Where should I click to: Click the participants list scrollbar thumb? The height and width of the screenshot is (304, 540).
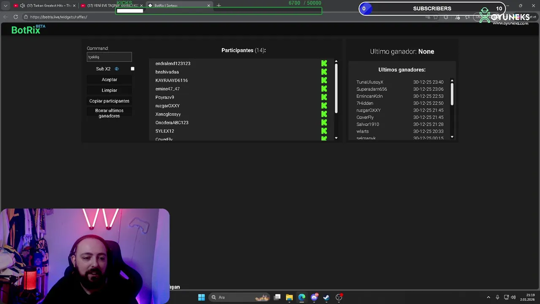coord(336,89)
